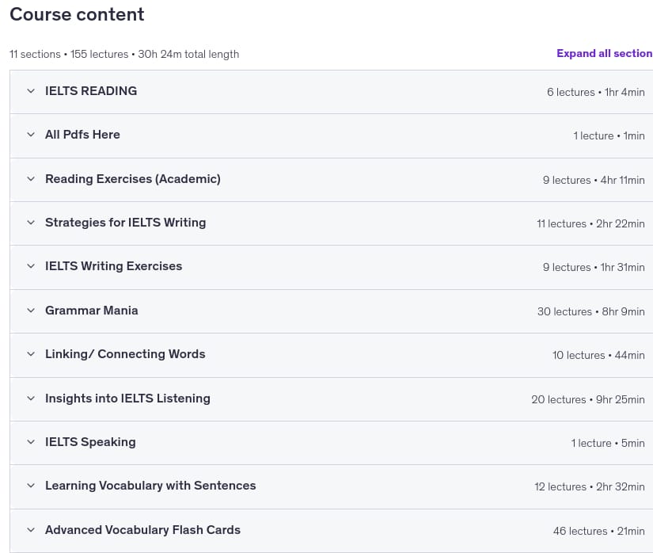This screenshot has width=653, height=553.
Task: Click the '6 lectures • 1hr 4min' text
Action: [x=595, y=92]
